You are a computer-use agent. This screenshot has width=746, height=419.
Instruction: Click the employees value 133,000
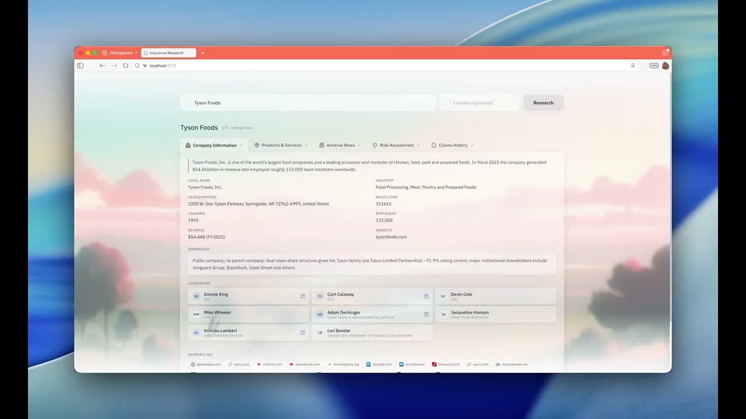coord(384,221)
